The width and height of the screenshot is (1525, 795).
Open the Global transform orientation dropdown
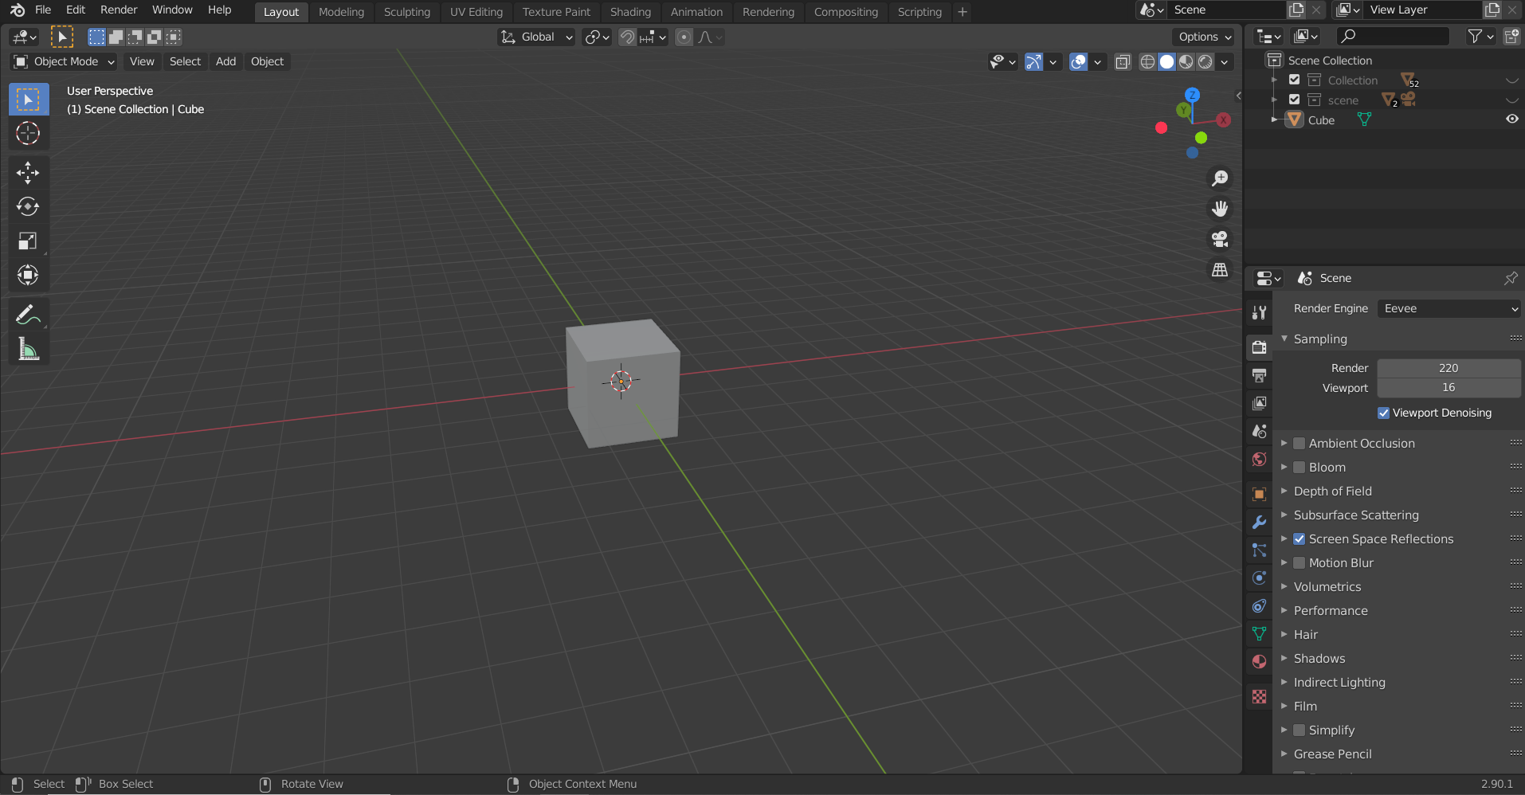click(x=536, y=37)
